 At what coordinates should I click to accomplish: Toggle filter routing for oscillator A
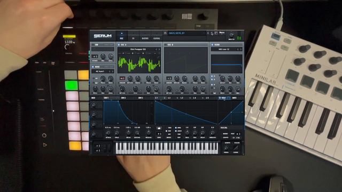[x=212, y=76]
